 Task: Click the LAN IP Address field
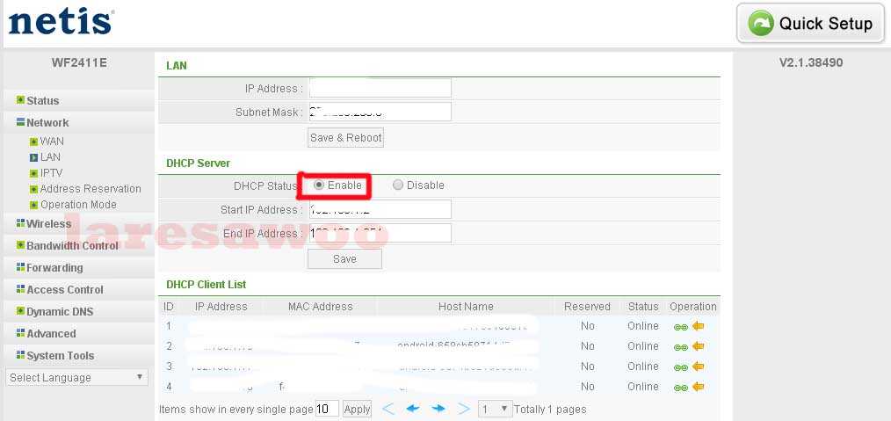(380, 88)
